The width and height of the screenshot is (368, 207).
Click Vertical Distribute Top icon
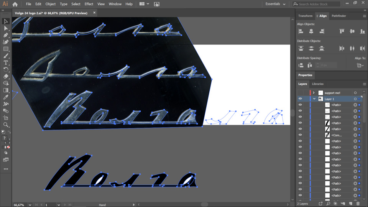pyautogui.click(x=301, y=49)
